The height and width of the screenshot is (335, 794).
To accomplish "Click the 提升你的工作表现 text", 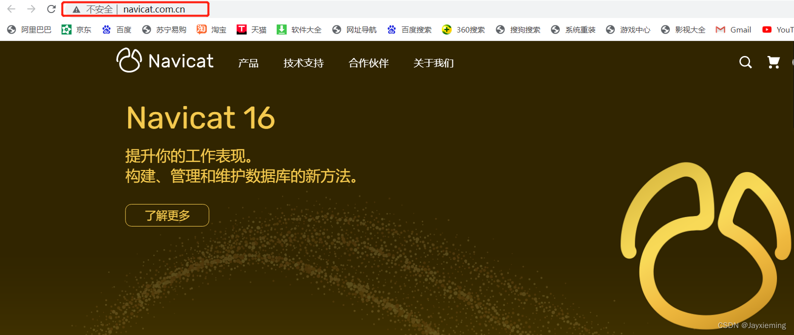I will (x=189, y=156).
